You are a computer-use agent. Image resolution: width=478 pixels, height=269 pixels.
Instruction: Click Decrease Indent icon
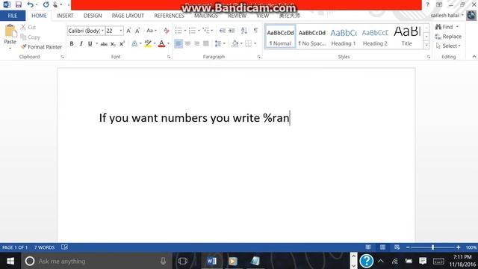223,31
